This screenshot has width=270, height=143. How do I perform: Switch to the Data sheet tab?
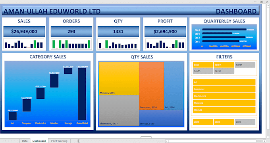(25, 141)
